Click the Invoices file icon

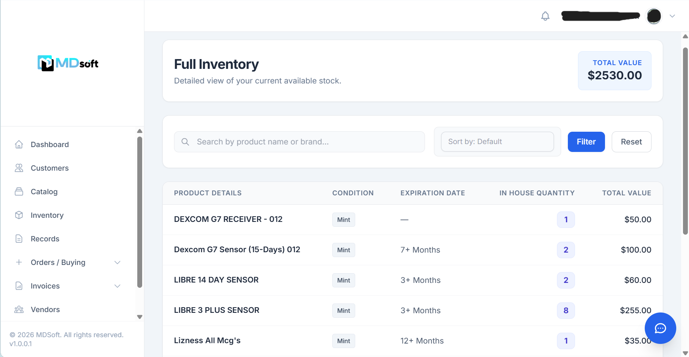pos(19,286)
